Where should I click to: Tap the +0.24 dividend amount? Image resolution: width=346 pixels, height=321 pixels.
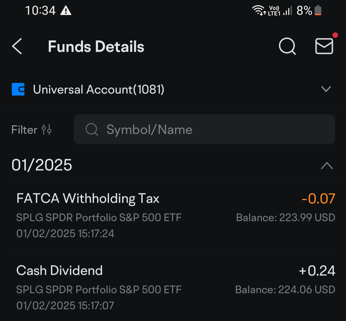click(x=317, y=271)
